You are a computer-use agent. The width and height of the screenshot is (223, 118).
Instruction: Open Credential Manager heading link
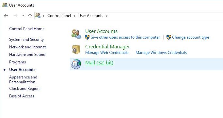pos(108,47)
